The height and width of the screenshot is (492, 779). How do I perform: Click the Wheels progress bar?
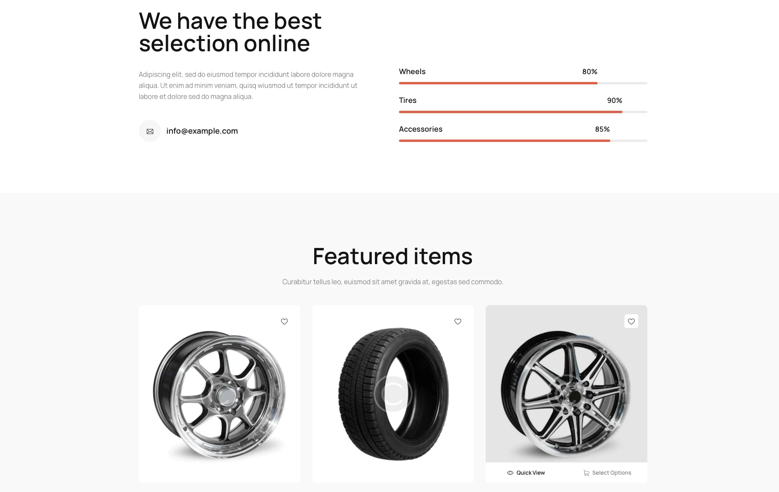pyautogui.click(x=523, y=83)
